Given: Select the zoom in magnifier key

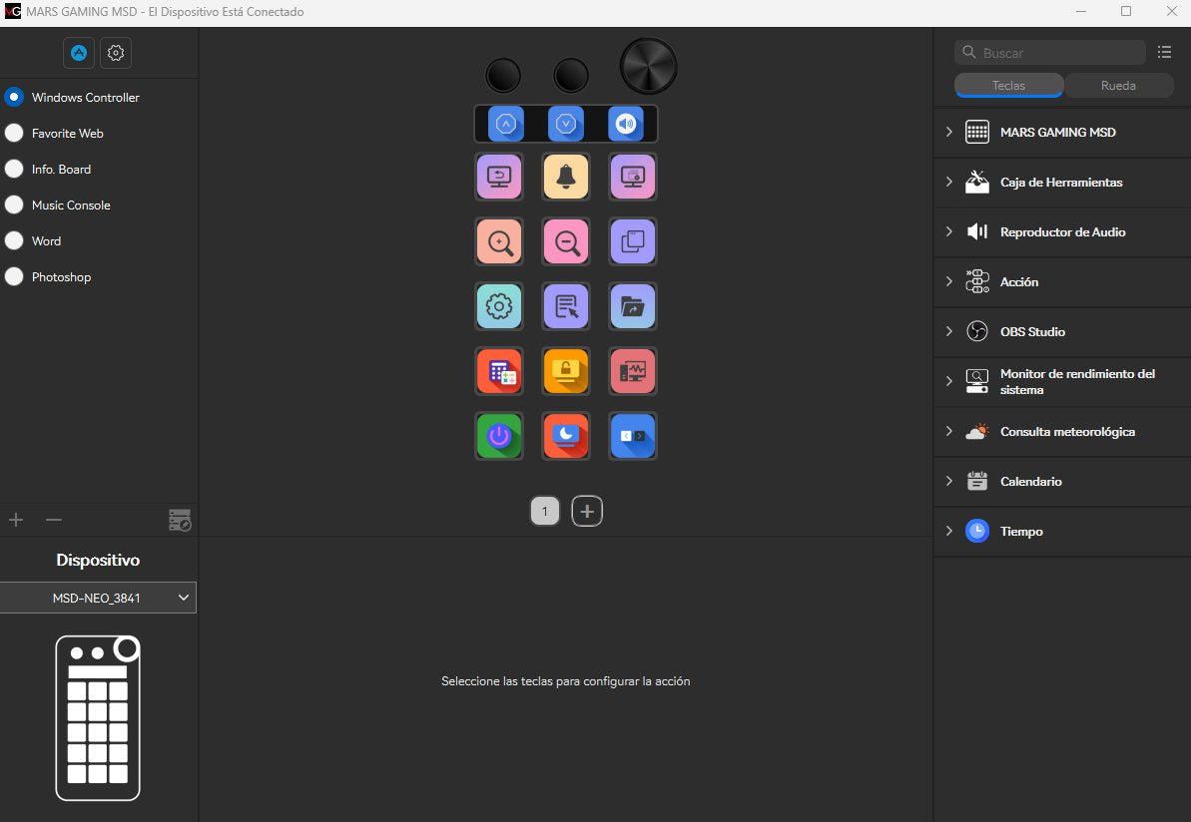Looking at the screenshot, I should pos(499,241).
